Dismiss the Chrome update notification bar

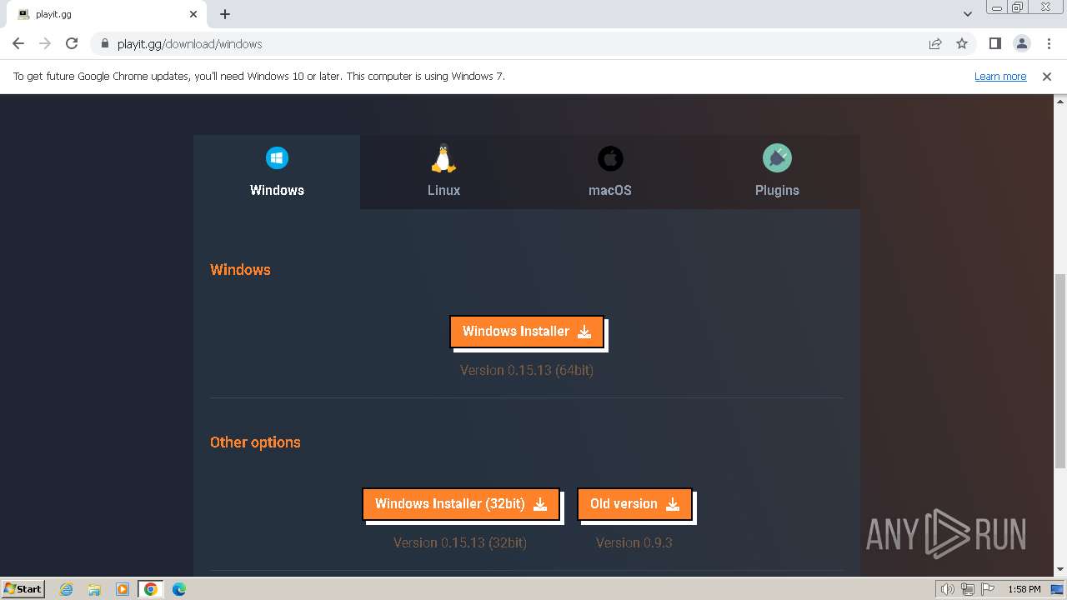[1047, 76]
